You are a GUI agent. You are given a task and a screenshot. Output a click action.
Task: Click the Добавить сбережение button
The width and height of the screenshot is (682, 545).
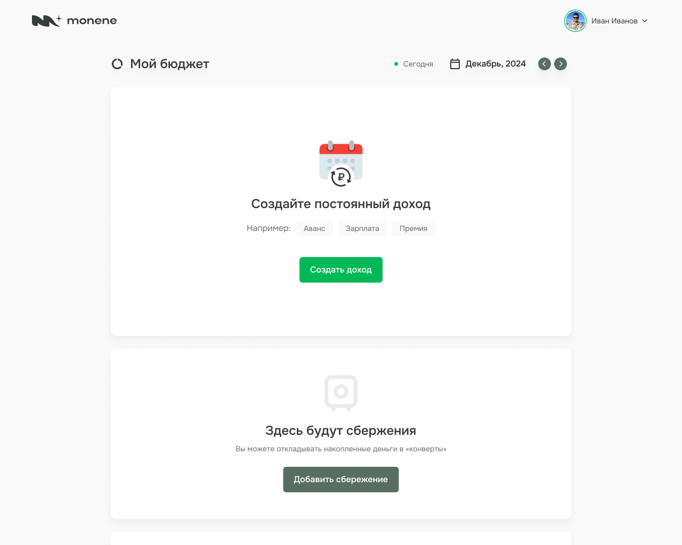pyautogui.click(x=341, y=480)
